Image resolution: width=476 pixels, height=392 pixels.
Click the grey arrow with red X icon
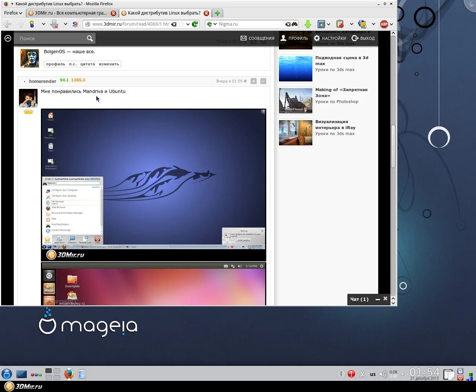click(x=54, y=24)
